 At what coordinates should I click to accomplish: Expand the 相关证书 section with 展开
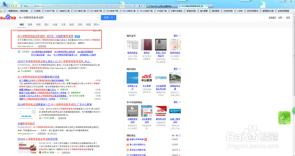177,36
